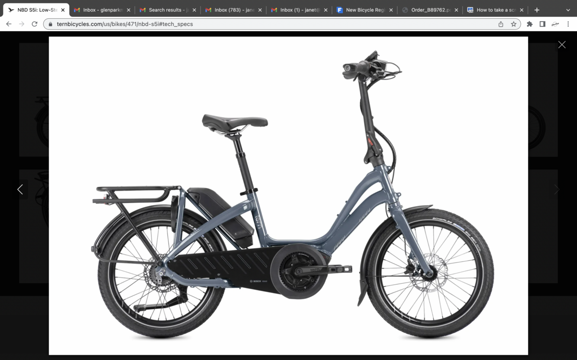Image resolution: width=577 pixels, height=360 pixels.
Task: Close the enlarged bike photo
Action: tap(562, 44)
